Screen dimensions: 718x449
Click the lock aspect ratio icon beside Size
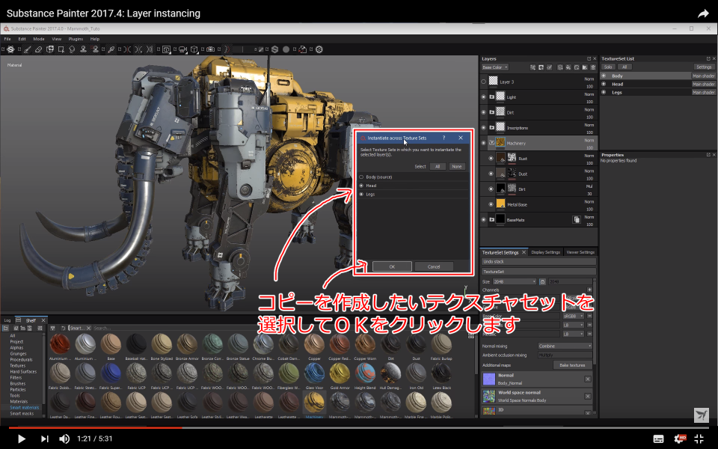point(542,281)
